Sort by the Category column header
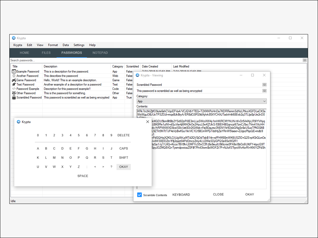This screenshot has width=318, height=238. pos(118,66)
